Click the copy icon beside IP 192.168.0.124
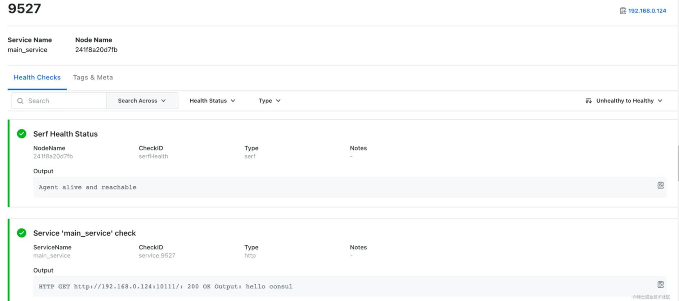Viewport: 679px width, 301px height. (x=622, y=11)
